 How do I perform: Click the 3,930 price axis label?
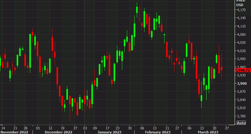tap(241, 75)
